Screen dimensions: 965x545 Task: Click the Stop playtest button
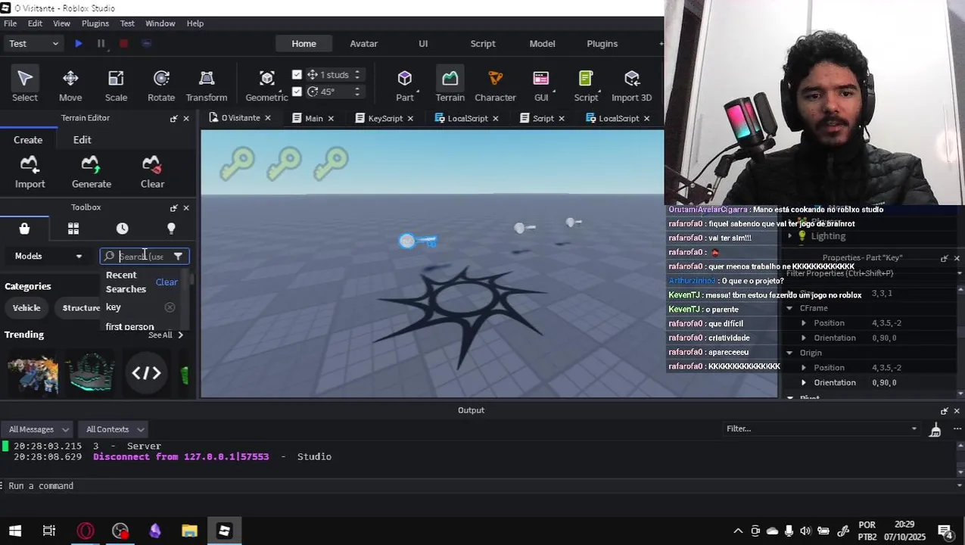(x=123, y=44)
